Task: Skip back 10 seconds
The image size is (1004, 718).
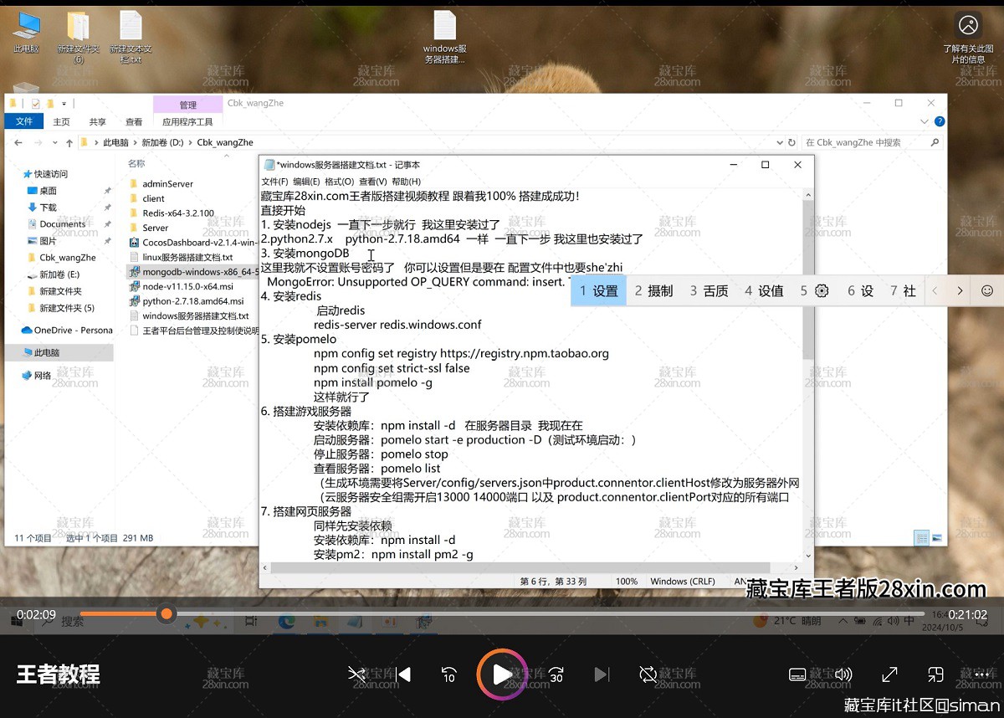Action: [x=449, y=674]
